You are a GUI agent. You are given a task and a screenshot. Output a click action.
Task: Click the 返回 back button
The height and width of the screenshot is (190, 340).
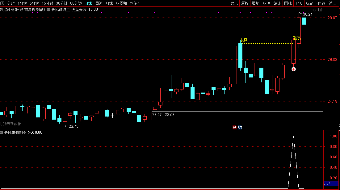332,3
